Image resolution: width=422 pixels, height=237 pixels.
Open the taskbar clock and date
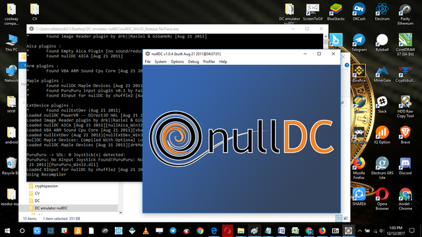tap(396, 231)
